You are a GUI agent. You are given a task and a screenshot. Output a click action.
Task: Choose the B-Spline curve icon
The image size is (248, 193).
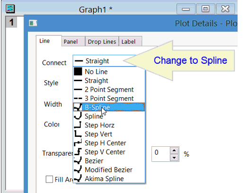[78, 107]
